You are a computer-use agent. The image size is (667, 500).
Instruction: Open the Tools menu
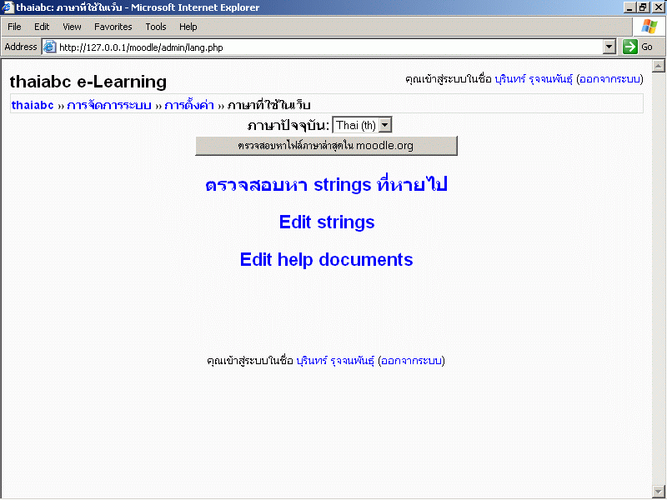(x=156, y=27)
